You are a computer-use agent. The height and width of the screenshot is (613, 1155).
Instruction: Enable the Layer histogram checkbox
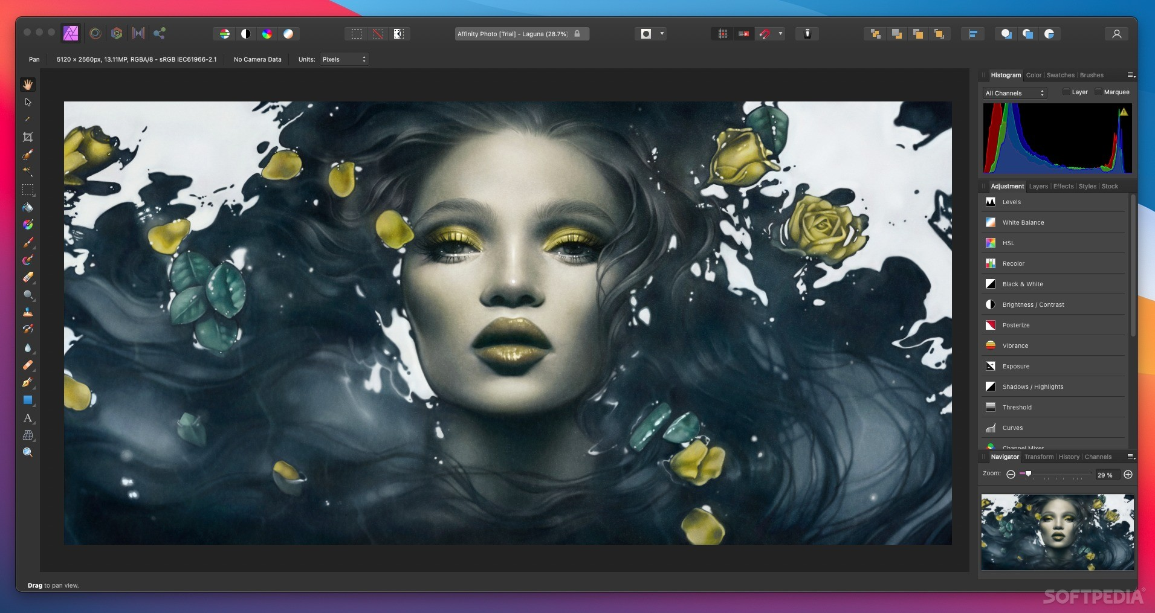(1066, 92)
